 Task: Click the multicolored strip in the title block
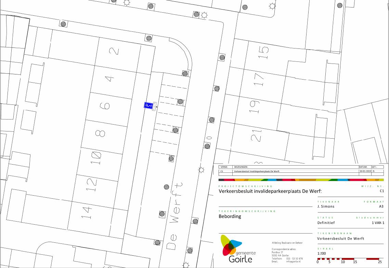tap(301, 180)
